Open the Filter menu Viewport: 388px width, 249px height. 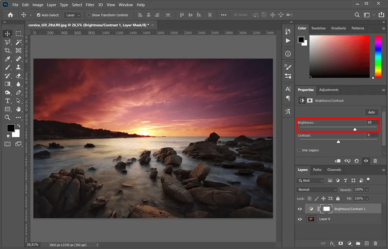pos(90,5)
